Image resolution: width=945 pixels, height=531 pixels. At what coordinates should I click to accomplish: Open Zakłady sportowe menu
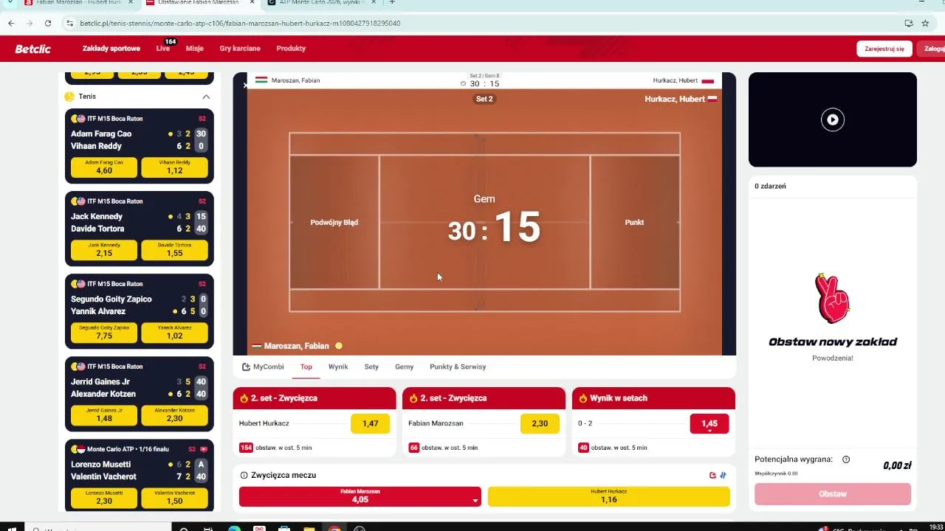[x=111, y=49]
